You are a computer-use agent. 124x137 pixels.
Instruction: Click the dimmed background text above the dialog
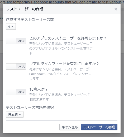pos(62,2)
